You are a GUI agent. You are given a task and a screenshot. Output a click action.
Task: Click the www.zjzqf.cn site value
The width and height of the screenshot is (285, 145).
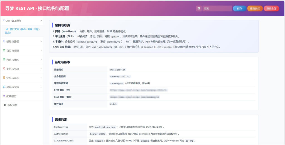[118, 70]
